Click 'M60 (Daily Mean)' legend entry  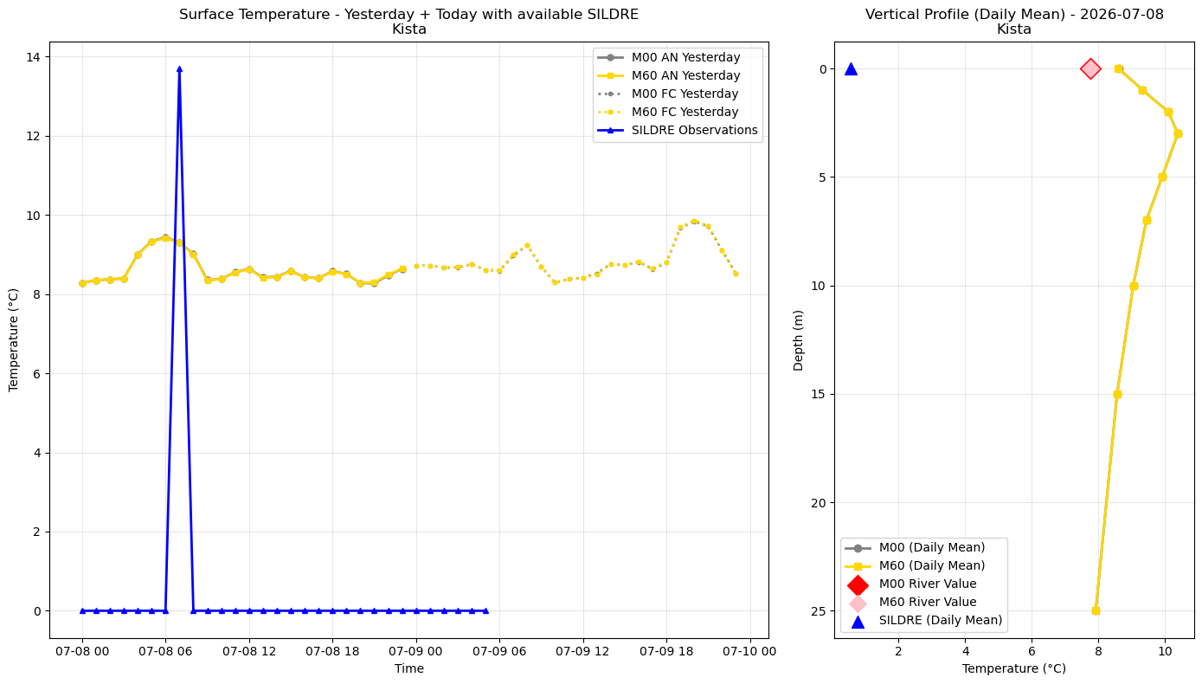point(915,566)
